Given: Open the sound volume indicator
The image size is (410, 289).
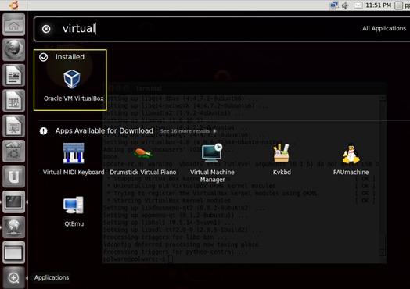Looking at the screenshot, I should (x=345, y=5).
